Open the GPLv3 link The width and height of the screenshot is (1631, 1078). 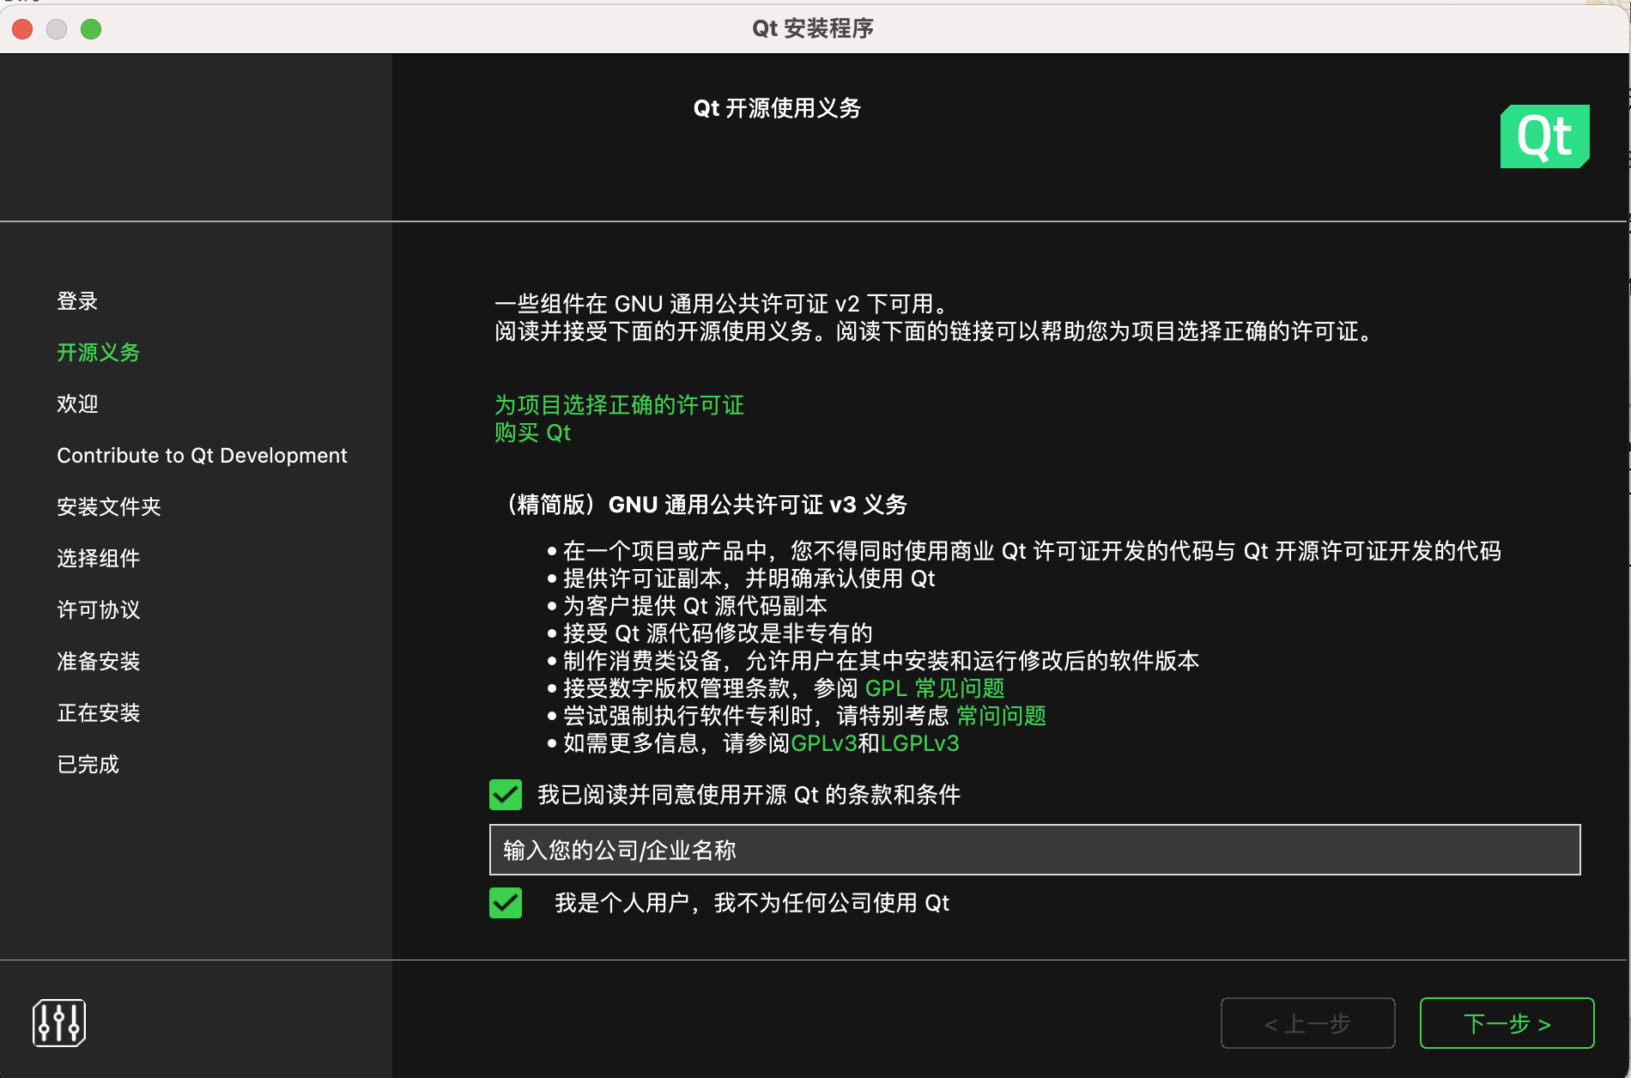coord(823,743)
